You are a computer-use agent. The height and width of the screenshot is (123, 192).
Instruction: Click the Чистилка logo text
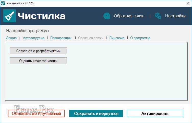(x=42, y=16)
